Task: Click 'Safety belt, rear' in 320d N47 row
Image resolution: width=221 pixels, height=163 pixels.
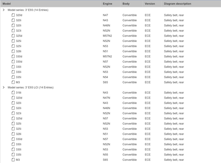Action: pos(174,15)
